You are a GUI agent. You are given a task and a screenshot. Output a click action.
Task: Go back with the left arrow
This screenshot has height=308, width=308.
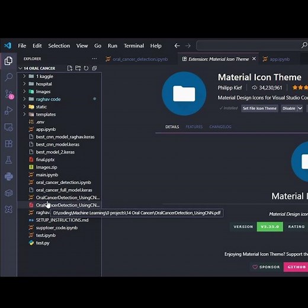click(x=177, y=46)
